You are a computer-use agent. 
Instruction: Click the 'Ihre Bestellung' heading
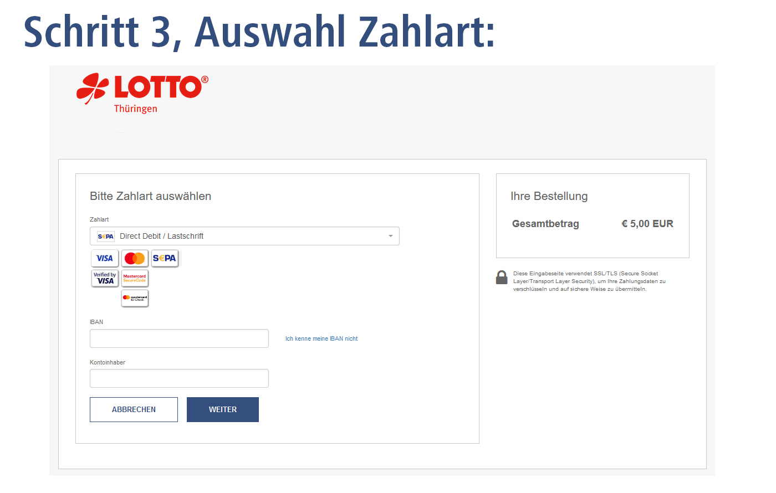pos(549,196)
